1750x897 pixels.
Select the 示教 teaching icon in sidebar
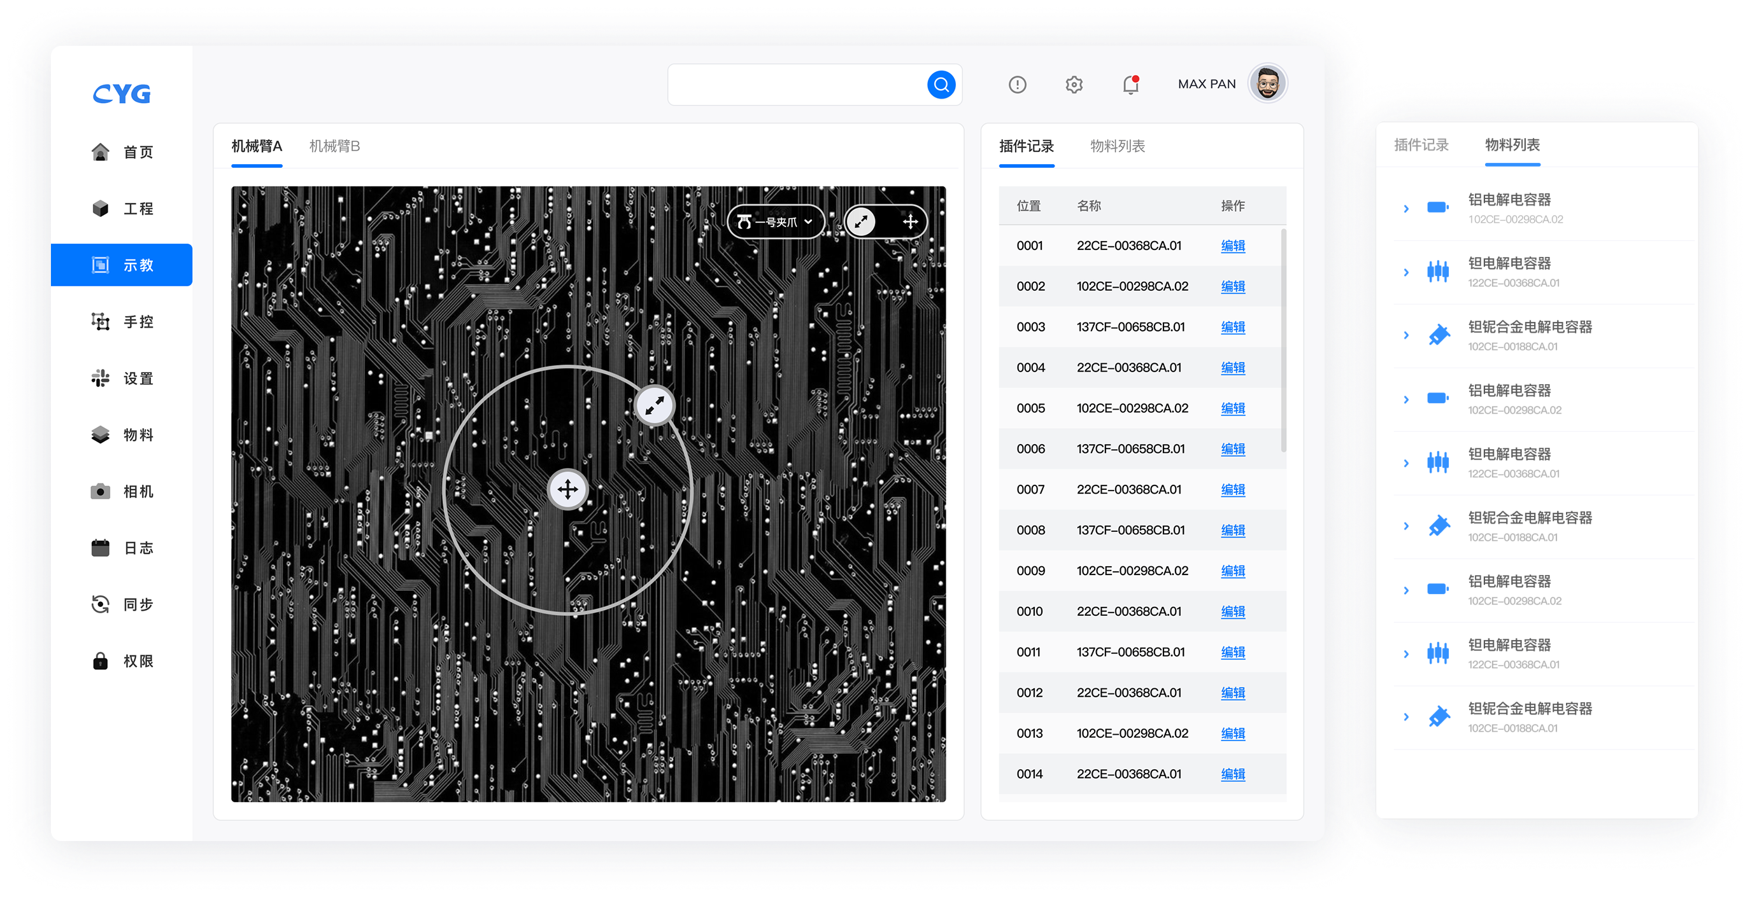tap(101, 265)
